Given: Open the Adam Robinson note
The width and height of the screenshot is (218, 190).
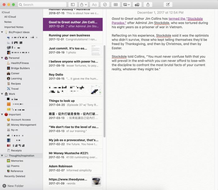Looking at the screenshot, I should click(x=73, y=168).
